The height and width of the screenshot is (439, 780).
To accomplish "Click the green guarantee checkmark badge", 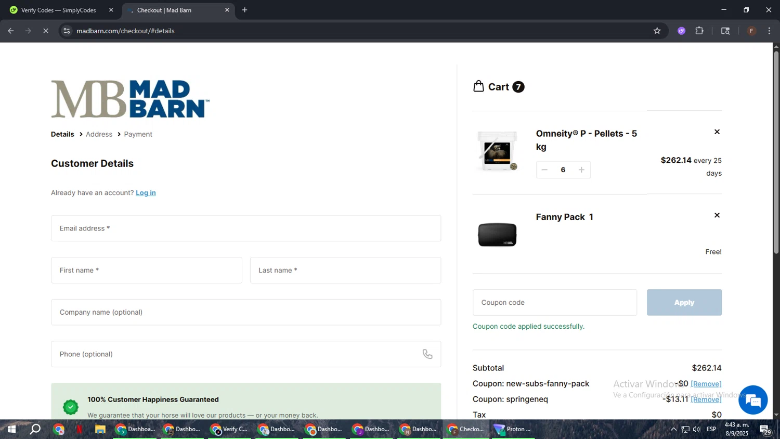I will point(71,407).
